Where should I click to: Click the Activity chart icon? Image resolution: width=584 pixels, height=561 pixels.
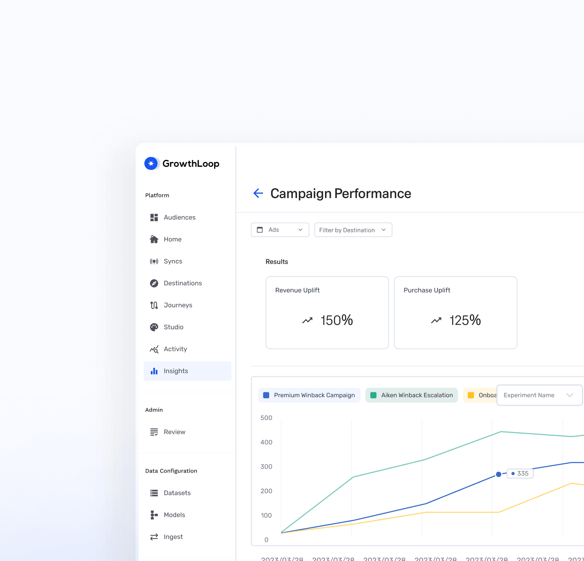tap(154, 349)
